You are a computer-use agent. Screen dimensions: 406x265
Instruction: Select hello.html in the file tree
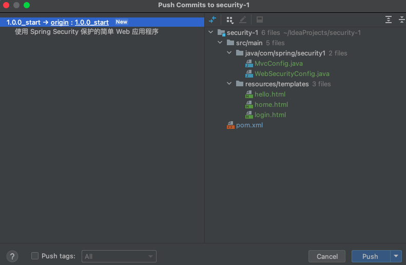270,94
